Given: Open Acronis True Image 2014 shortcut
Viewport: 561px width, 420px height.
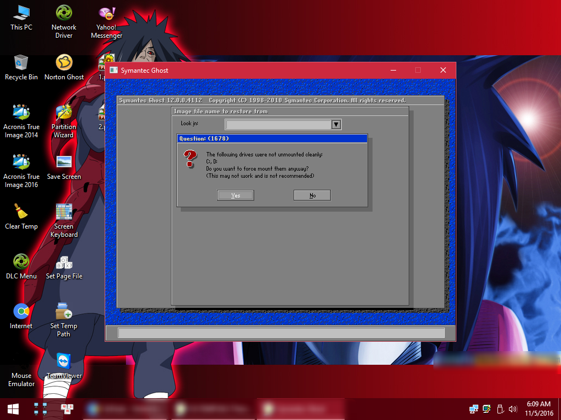Looking at the screenshot, I should [x=21, y=121].
